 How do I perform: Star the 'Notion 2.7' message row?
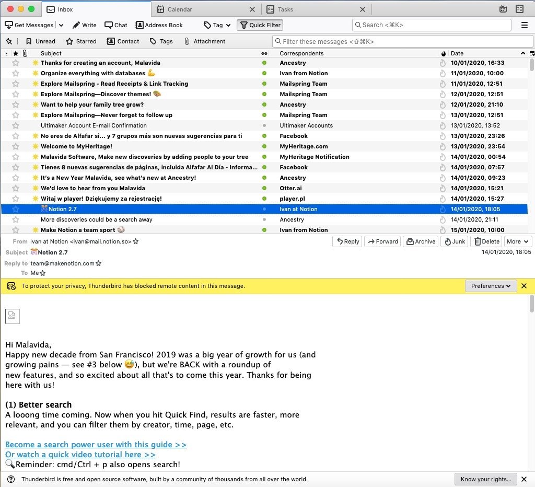tap(16, 209)
